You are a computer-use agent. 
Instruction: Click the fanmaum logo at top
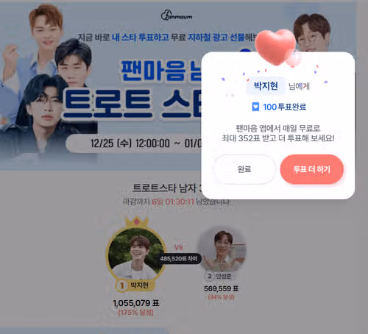click(177, 15)
